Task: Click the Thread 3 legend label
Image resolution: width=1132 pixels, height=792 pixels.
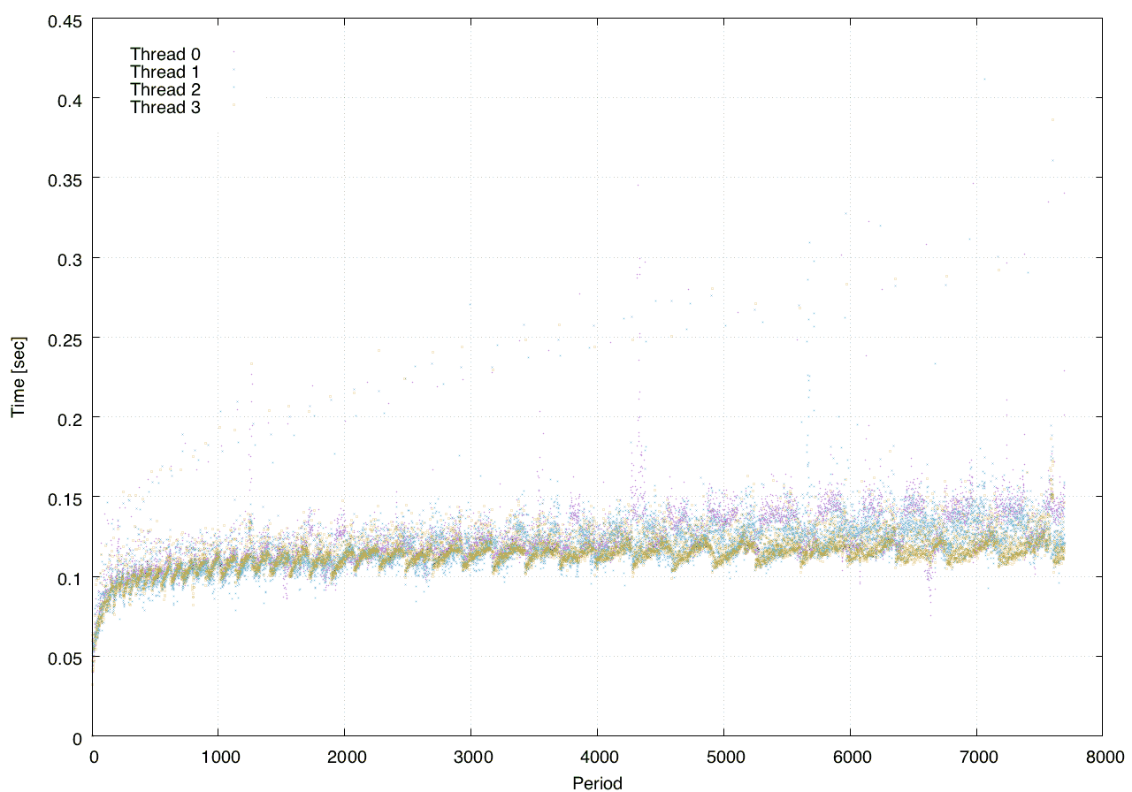Action: coord(165,108)
